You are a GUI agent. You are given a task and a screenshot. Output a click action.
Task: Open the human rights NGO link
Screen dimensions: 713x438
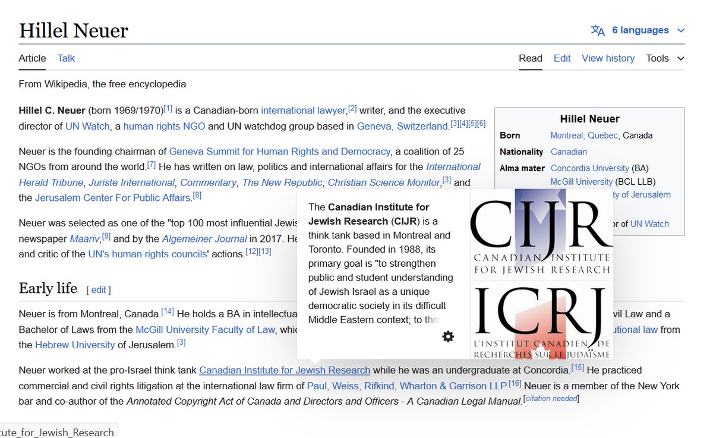click(x=164, y=126)
